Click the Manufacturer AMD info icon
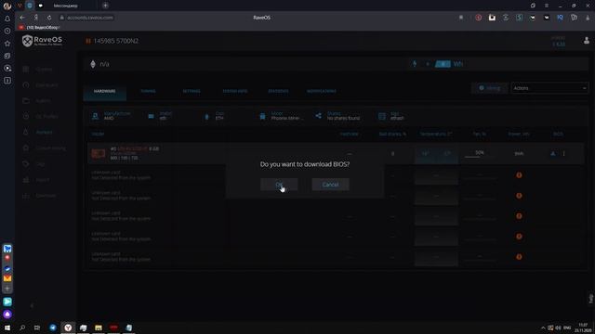 pyautogui.click(x=95, y=116)
